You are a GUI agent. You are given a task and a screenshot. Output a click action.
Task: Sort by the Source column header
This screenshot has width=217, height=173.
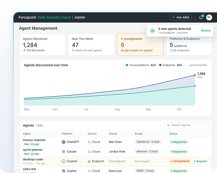tap(92, 134)
